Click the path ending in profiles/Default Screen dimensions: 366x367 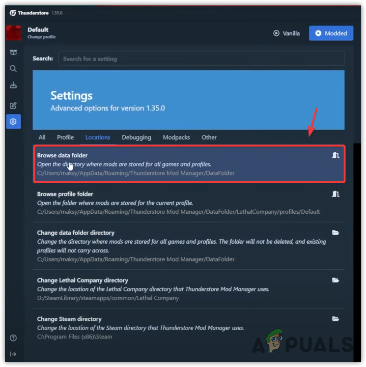tap(178, 212)
